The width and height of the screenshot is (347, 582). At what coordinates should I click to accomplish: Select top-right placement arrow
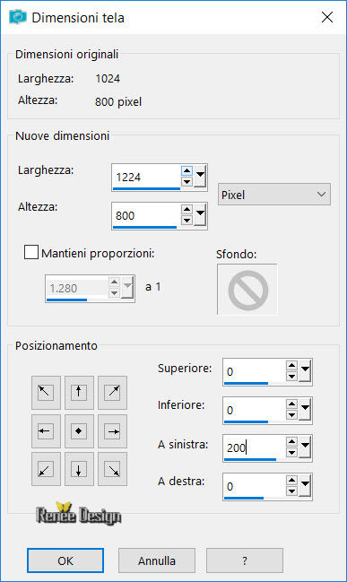tap(112, 393)
